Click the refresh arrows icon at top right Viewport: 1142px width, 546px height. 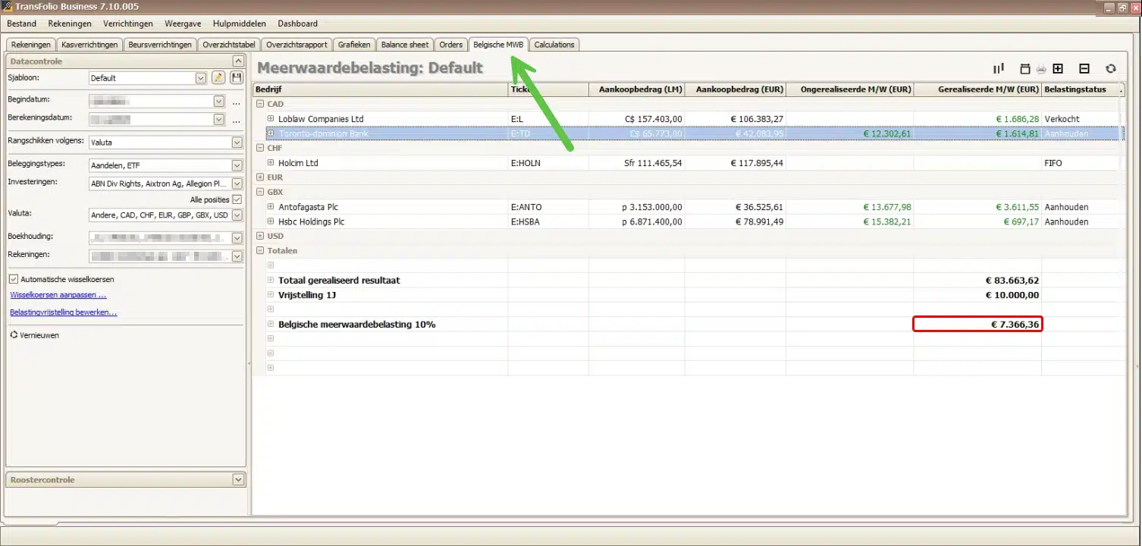1111,69
